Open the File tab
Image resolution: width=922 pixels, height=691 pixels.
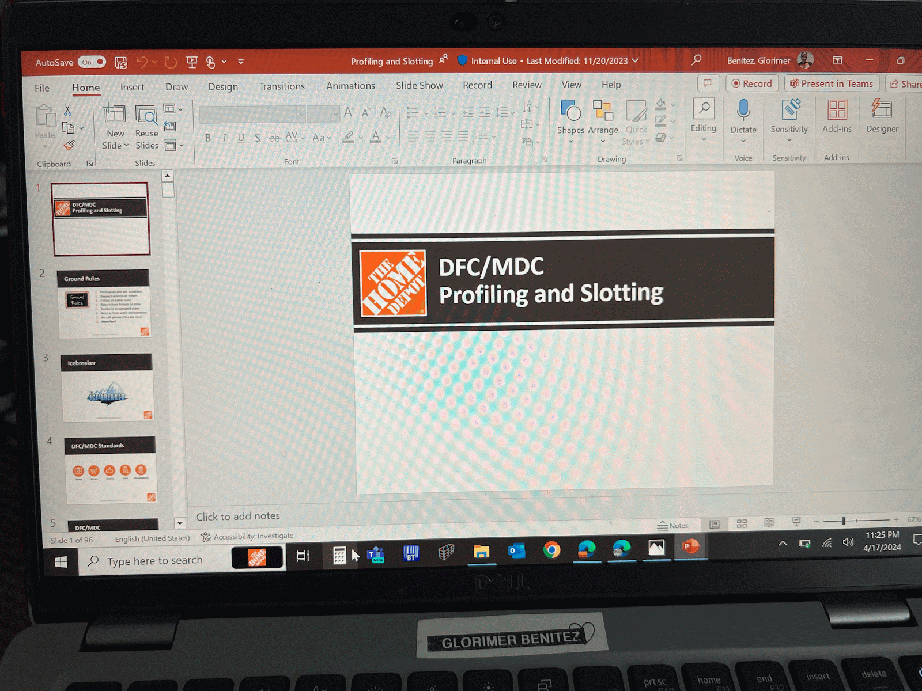41,88
